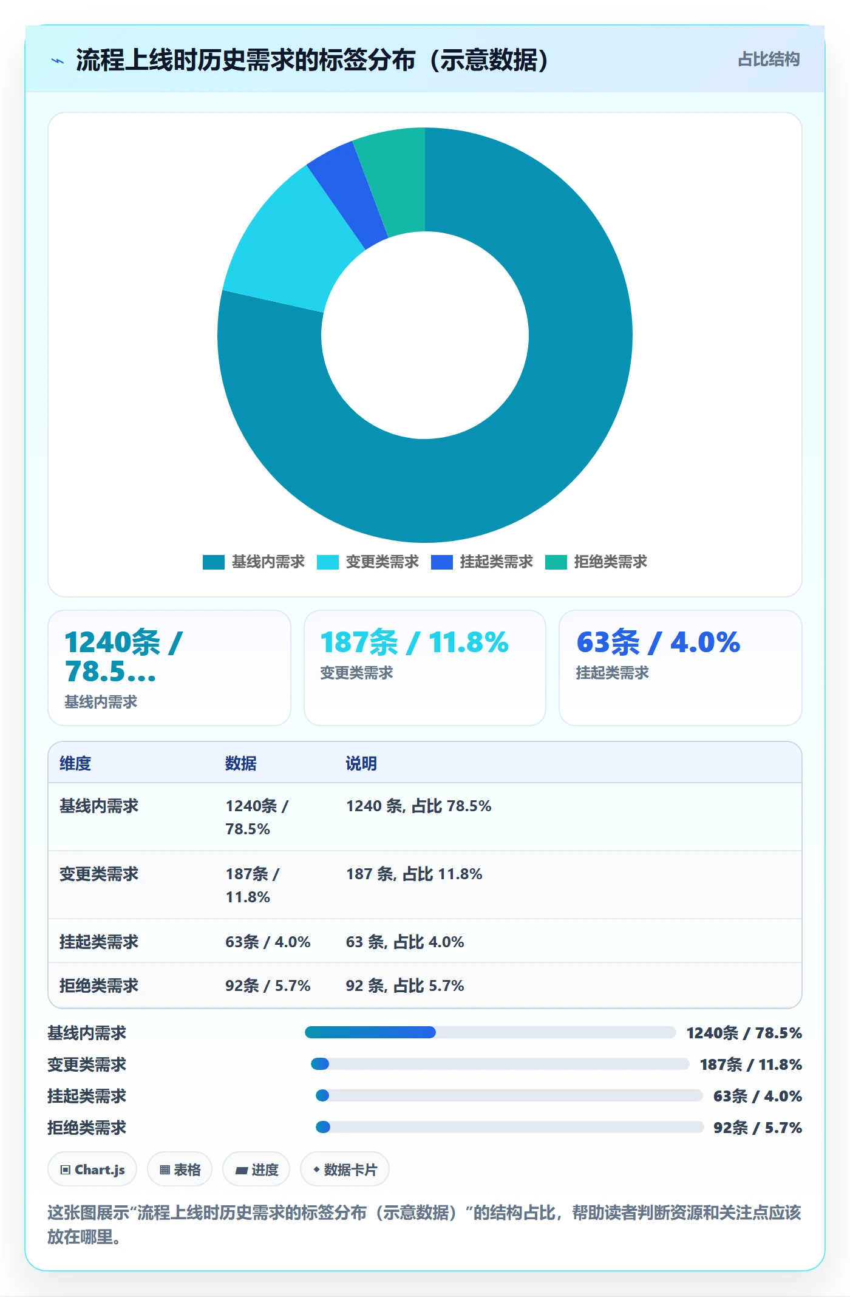Click the 挂起类需求 progress bar
This screenshot has height=1297, width=850.
tap(509, 1095)
